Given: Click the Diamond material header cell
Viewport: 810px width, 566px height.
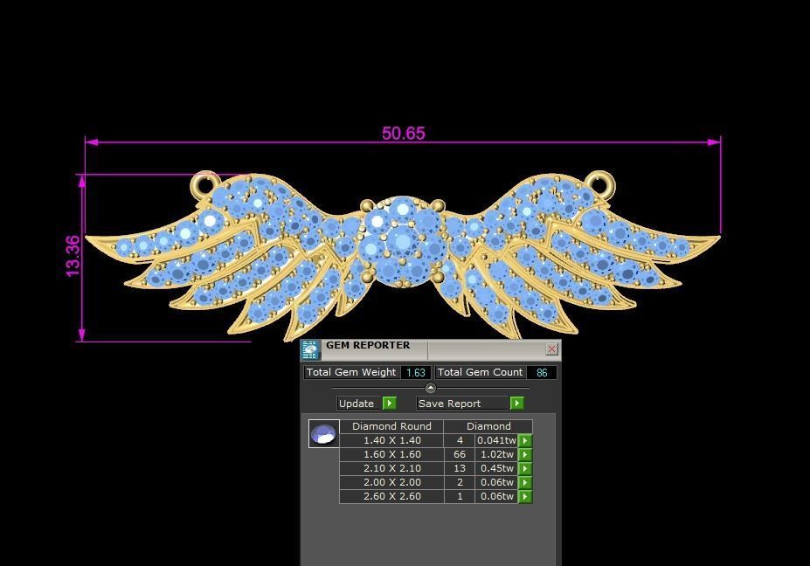Looking at the screenshot, I should pyautogui.click(x=488, y=426).
